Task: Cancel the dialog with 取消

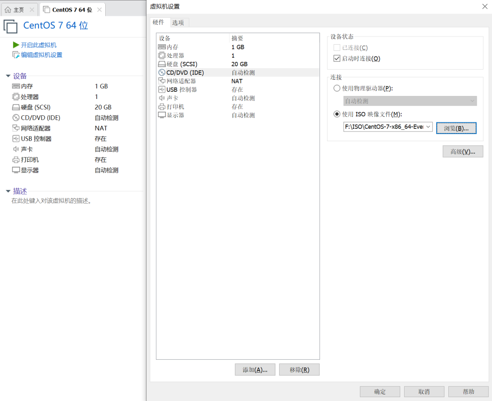Action: click(424, 391)
